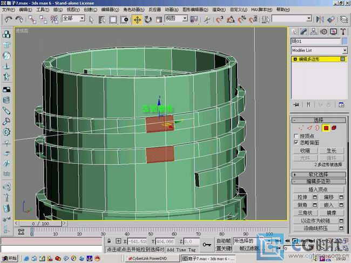Screen dimensions: 351x263
Task: Open the 自定义(U) menu
Action: pyautogui.click(x=238, y=10)
